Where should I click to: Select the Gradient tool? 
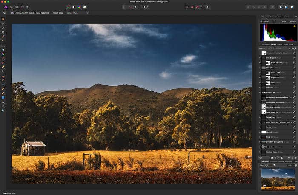click(3, 54)
